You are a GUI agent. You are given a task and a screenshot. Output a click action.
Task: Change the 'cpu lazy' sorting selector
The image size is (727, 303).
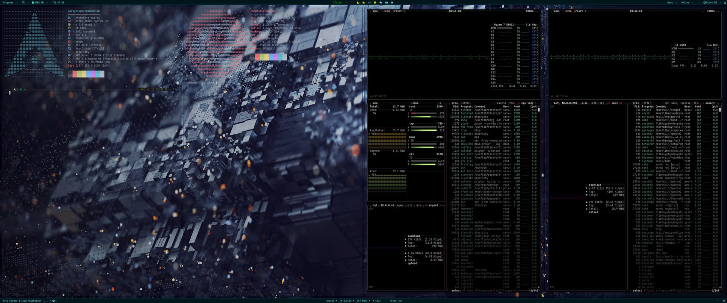click(x=527, y=103)
